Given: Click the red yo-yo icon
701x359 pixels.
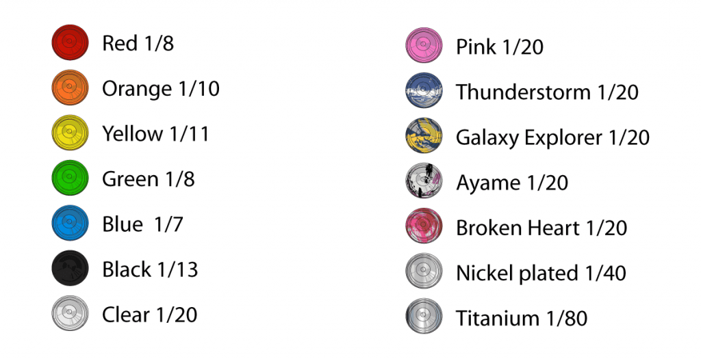Looking at the screenshot, I should [x=70, y=43].
